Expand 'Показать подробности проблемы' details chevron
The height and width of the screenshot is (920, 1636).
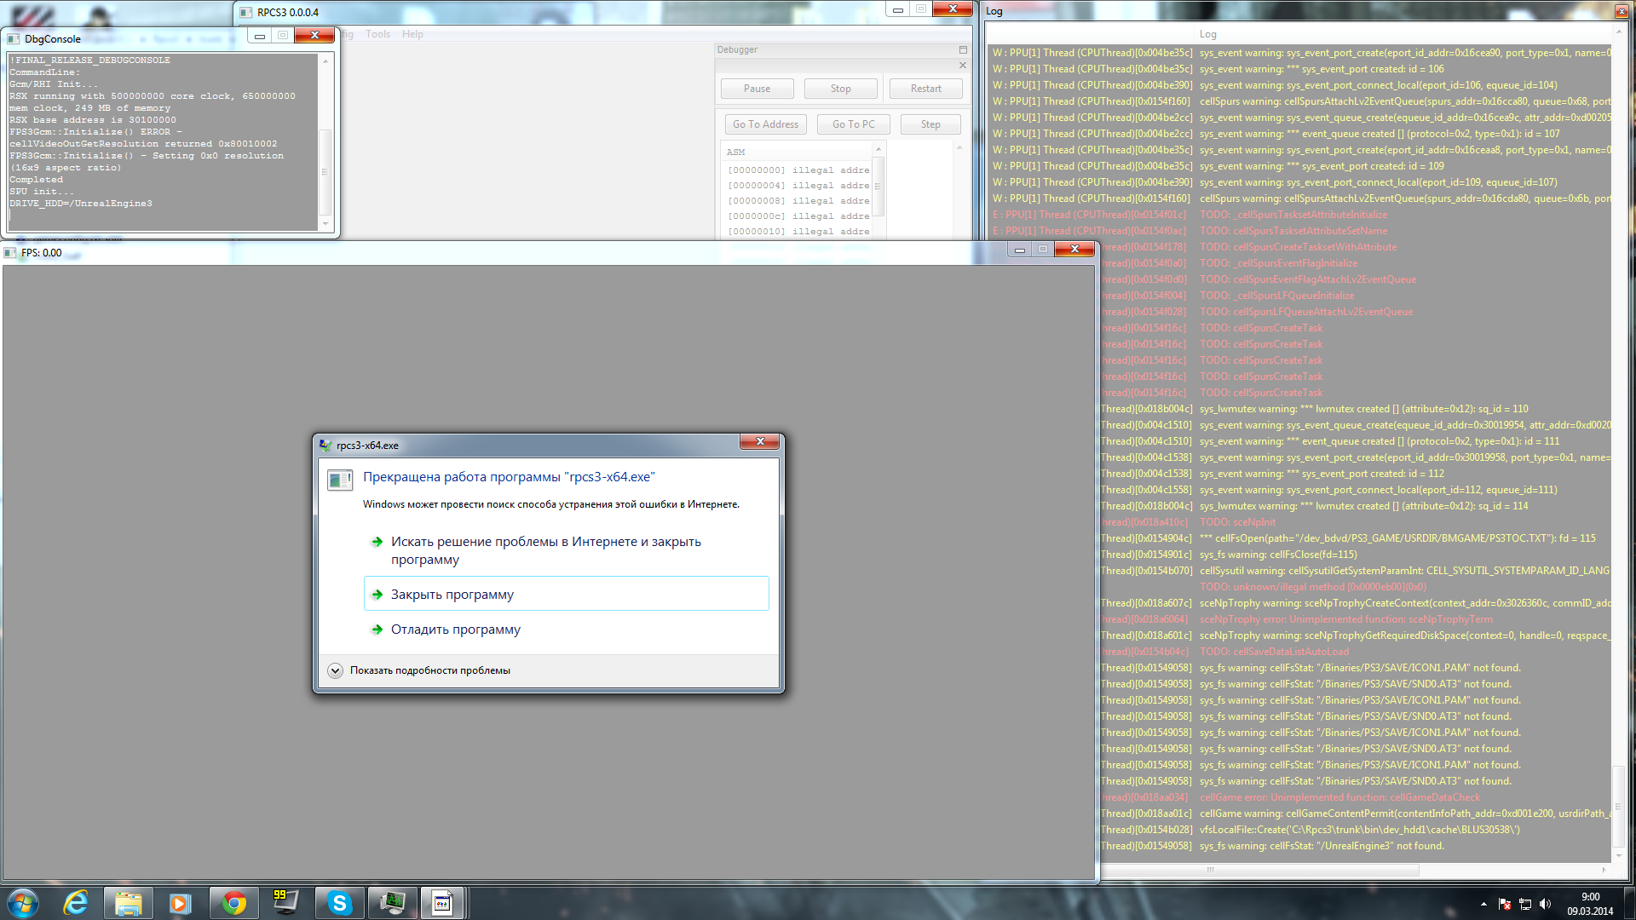[x=335, y=670]
